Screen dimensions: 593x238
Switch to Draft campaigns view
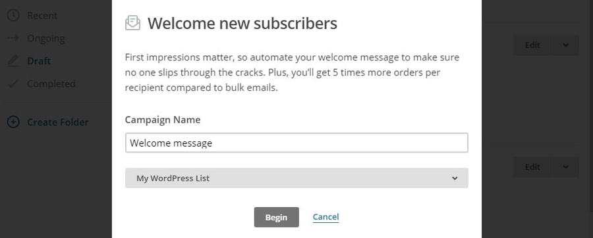click(x=39, y=60)
